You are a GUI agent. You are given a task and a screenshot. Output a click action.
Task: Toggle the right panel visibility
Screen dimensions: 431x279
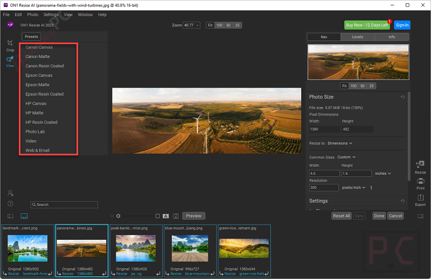click(421, 216)
